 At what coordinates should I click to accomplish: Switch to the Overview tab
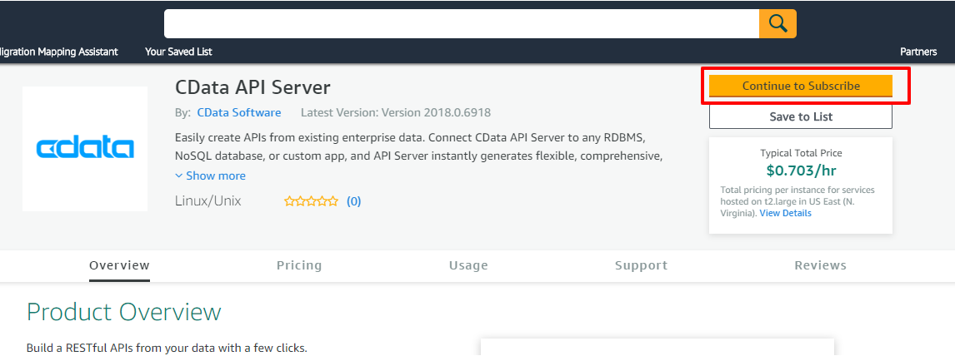119,265
